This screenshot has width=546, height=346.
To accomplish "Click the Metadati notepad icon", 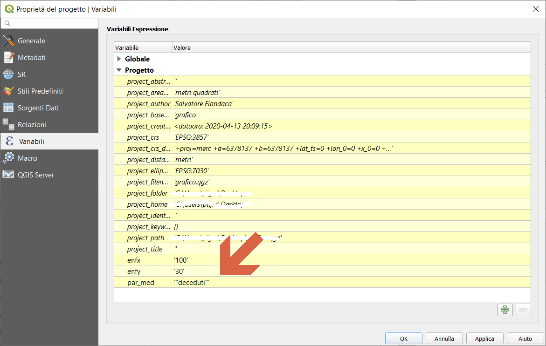I will 8,58.
